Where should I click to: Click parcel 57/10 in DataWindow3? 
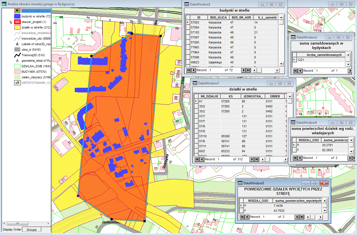pos(209,136)
